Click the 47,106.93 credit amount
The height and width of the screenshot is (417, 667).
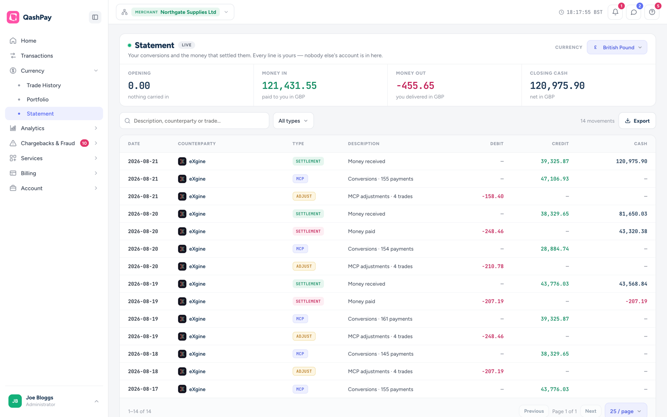coord(555,179)
